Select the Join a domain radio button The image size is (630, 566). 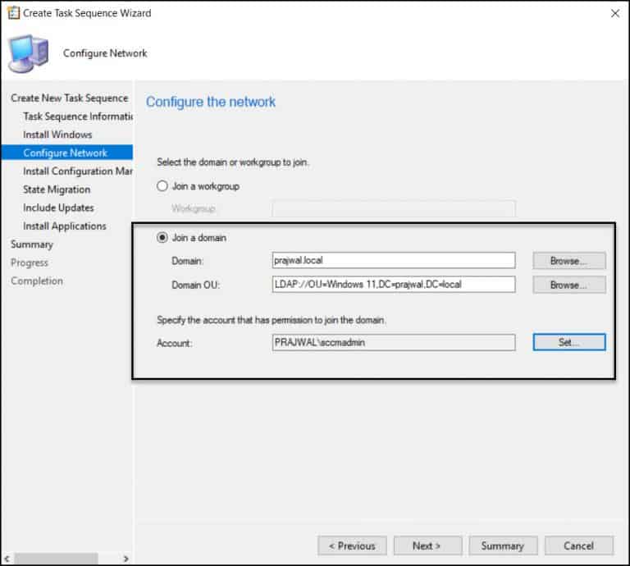point(162,237)
